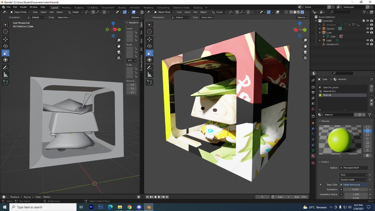Viewport: 375px width, 211px height.
Task: Click the pan hand icon in left viewport
Action: click(119, 46)
